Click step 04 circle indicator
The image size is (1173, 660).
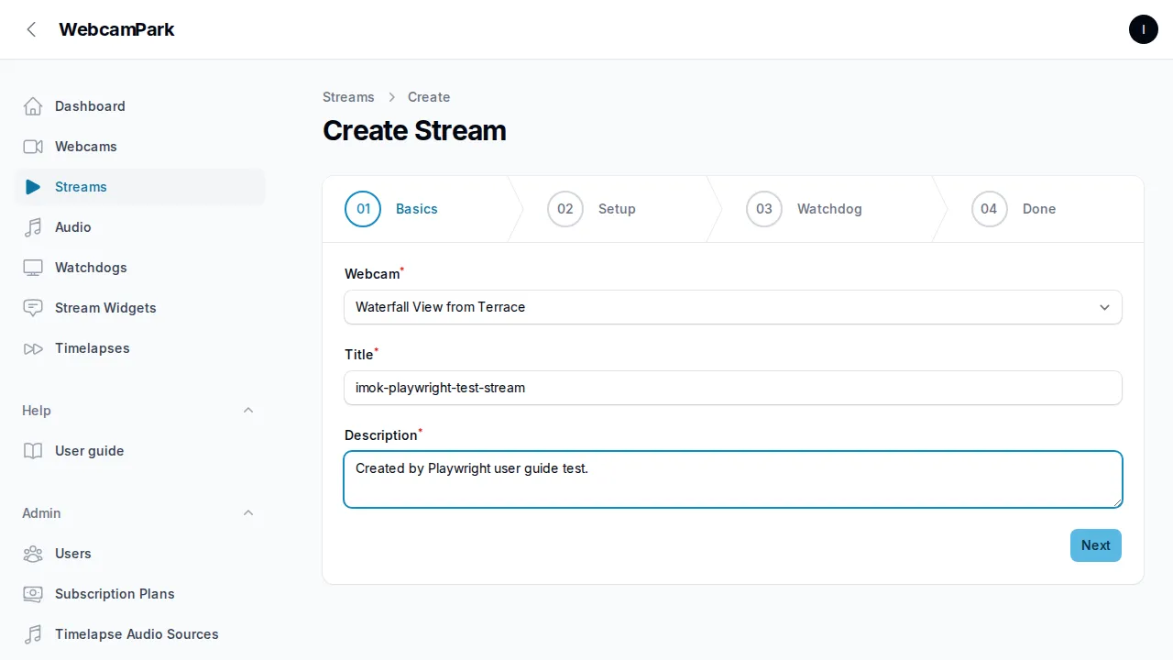(990, 209)
